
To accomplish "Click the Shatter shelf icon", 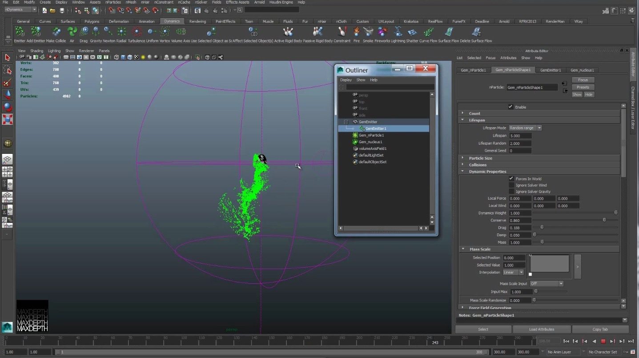I will [x=412, y=32].
